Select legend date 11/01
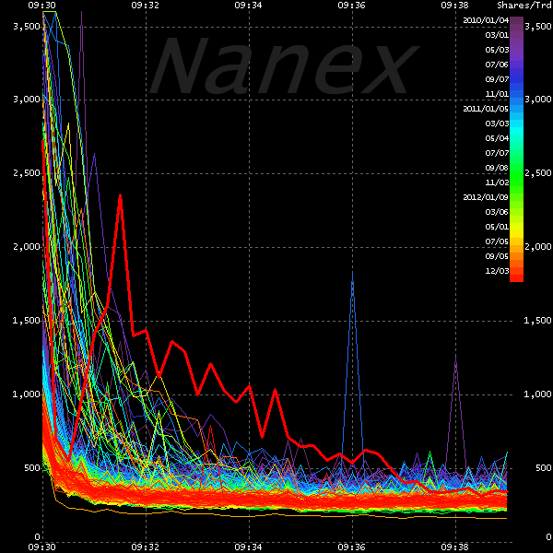Screen dimensions: 553x553 pos(497,94)
